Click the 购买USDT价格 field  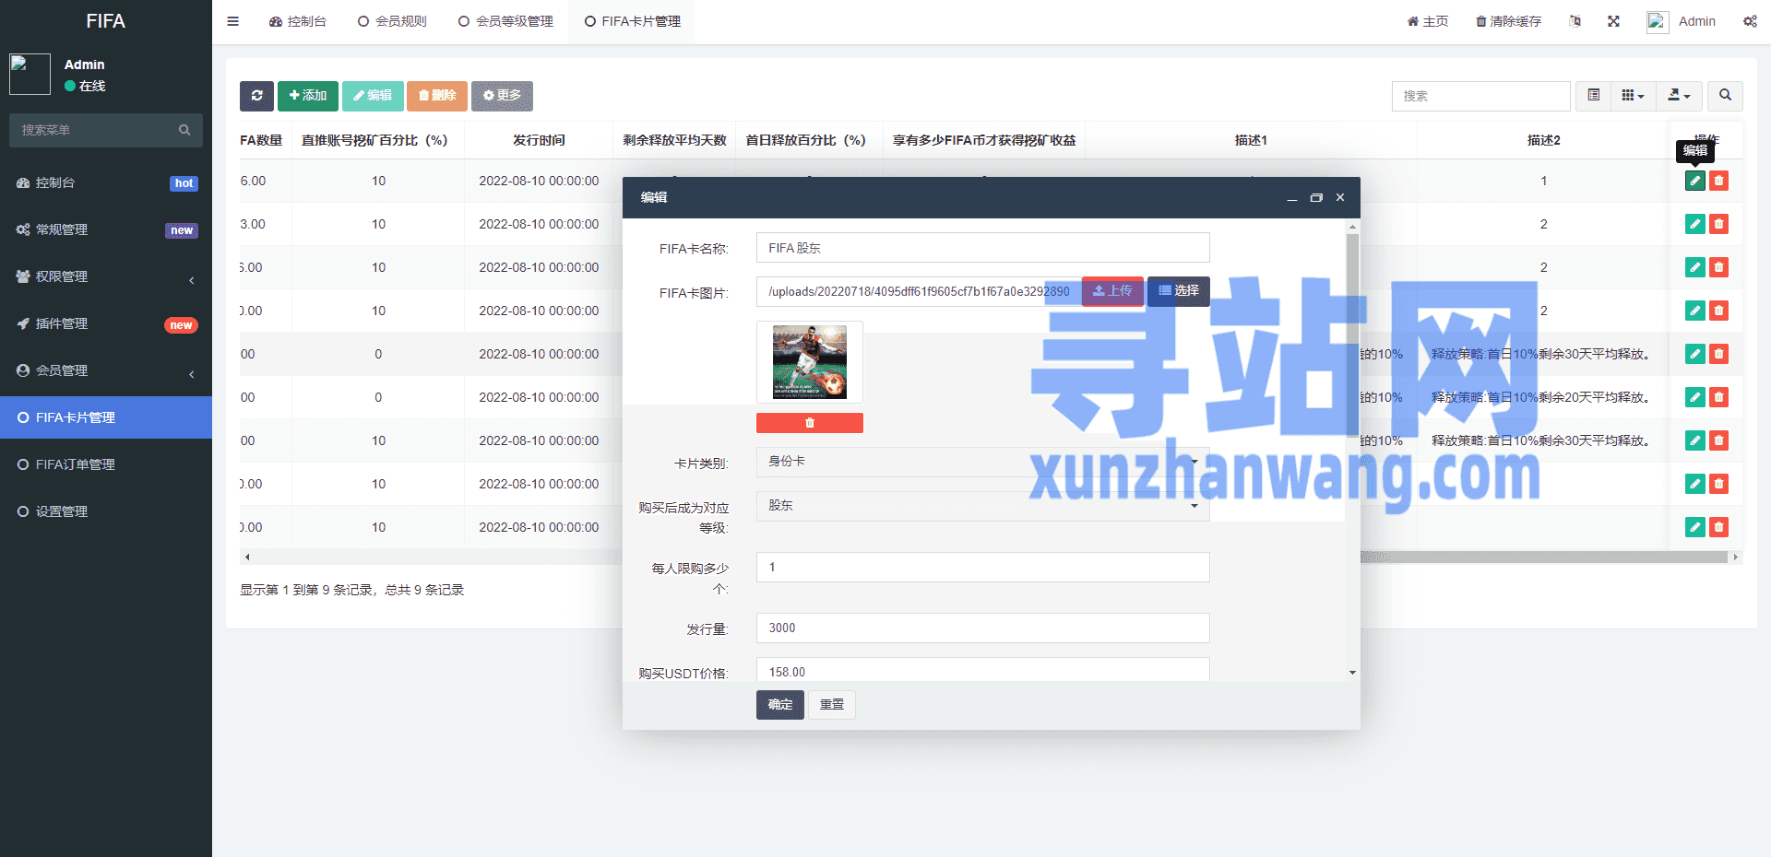pos(982,670)
